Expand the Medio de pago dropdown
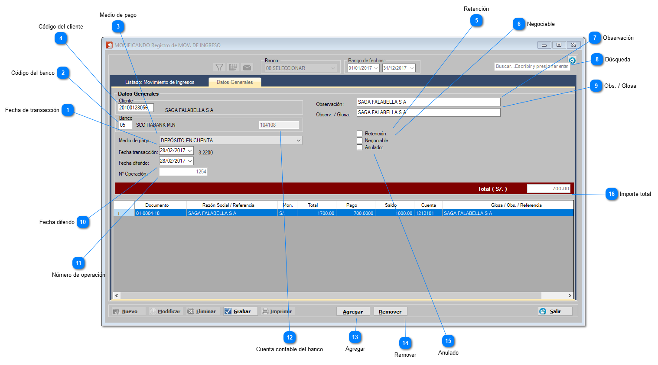The image size is (658, 365). pyautogui.click(x=298, y=141)
